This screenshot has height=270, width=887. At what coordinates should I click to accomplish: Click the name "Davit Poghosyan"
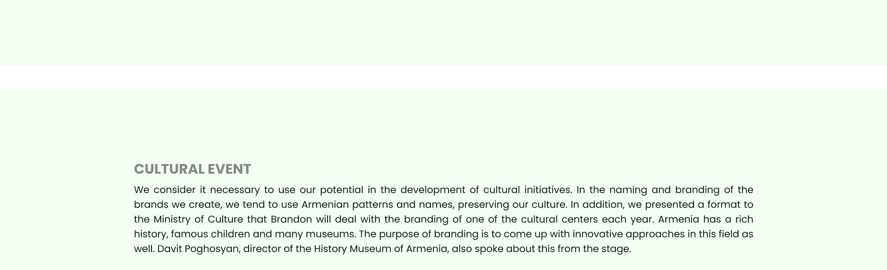[x=198, y=249]
